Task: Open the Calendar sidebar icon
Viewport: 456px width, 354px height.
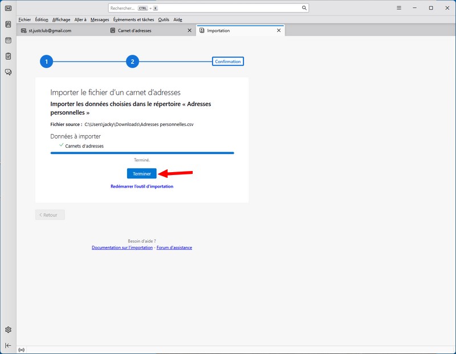Action: coord(8,40)
